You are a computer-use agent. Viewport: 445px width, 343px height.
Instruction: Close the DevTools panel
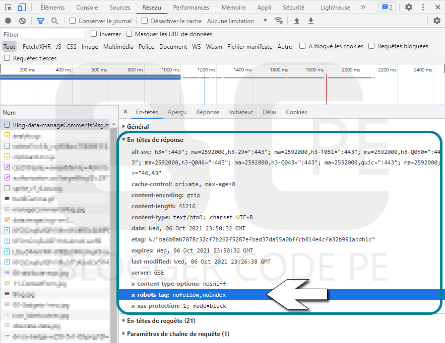click(x=437, y=8)
